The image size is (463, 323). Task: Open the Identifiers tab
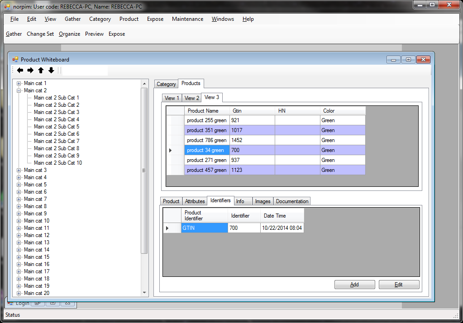point(220,200)
